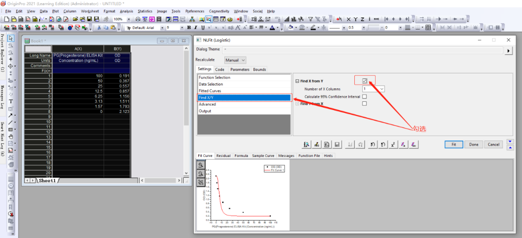Click the chi-square calculation icon in NLFit
522x238 pixels.
393,144
